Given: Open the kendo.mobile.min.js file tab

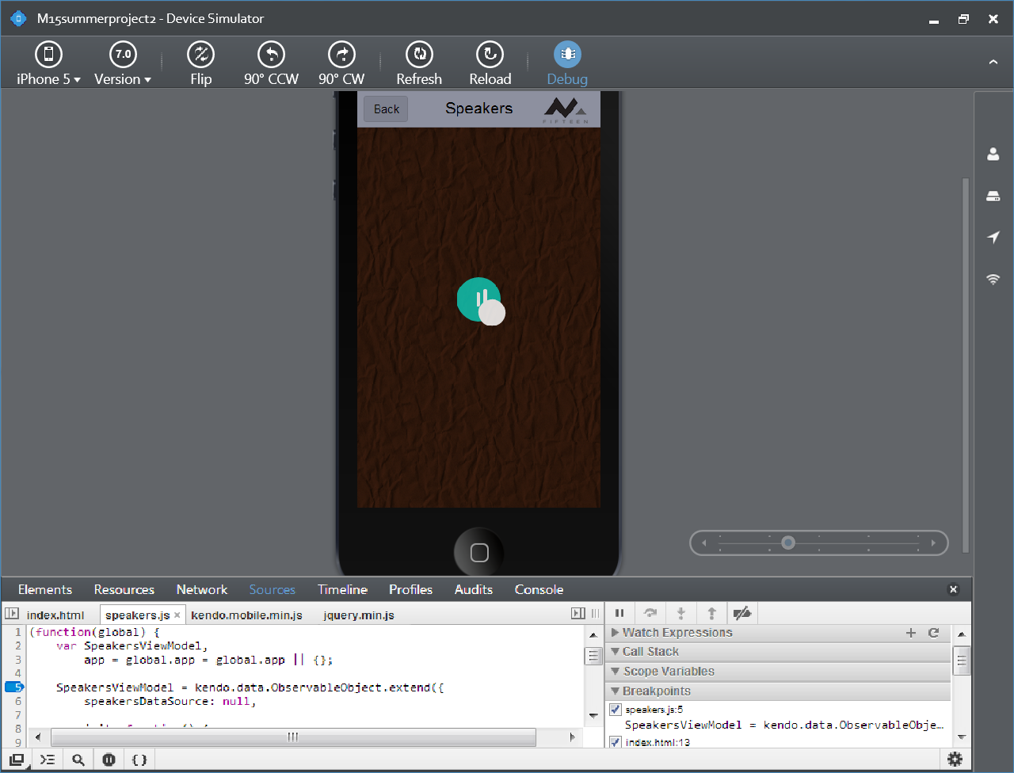Looking at the screenshot, I should tap(246, 615).
